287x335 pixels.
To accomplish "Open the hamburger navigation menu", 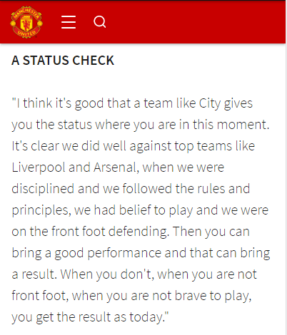I will [69, 22].
